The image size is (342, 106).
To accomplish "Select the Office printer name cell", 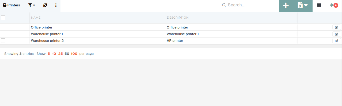I will (x=97, y=27).
